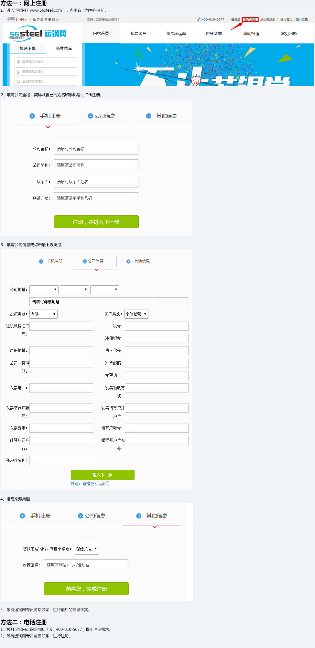Click the phone icon before 400-010-5677
The image size is (315, 648).
coord(199,19)
